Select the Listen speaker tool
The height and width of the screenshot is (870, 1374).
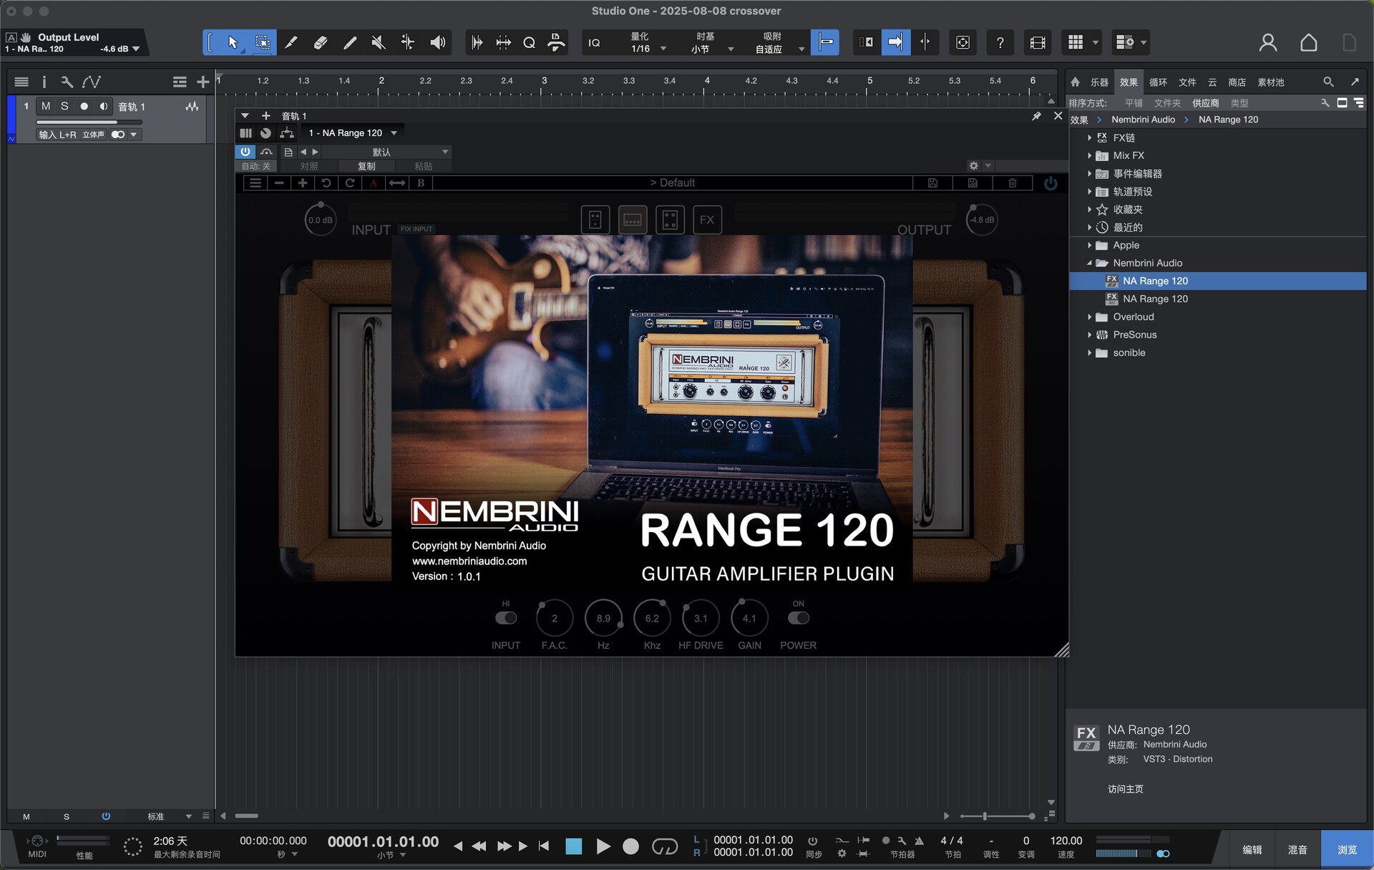[x=437, y=43]
